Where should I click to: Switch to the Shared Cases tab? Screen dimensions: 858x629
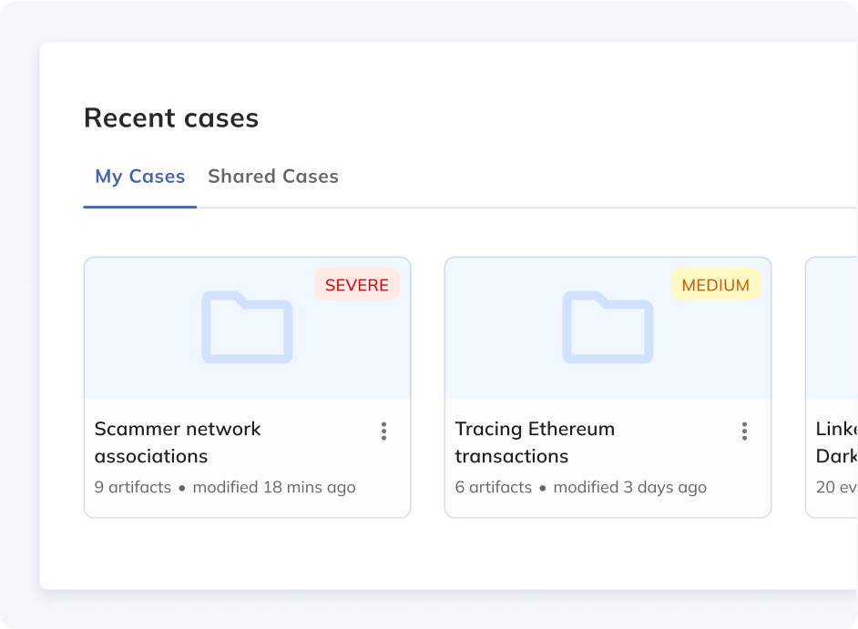[x=273, y=177]
